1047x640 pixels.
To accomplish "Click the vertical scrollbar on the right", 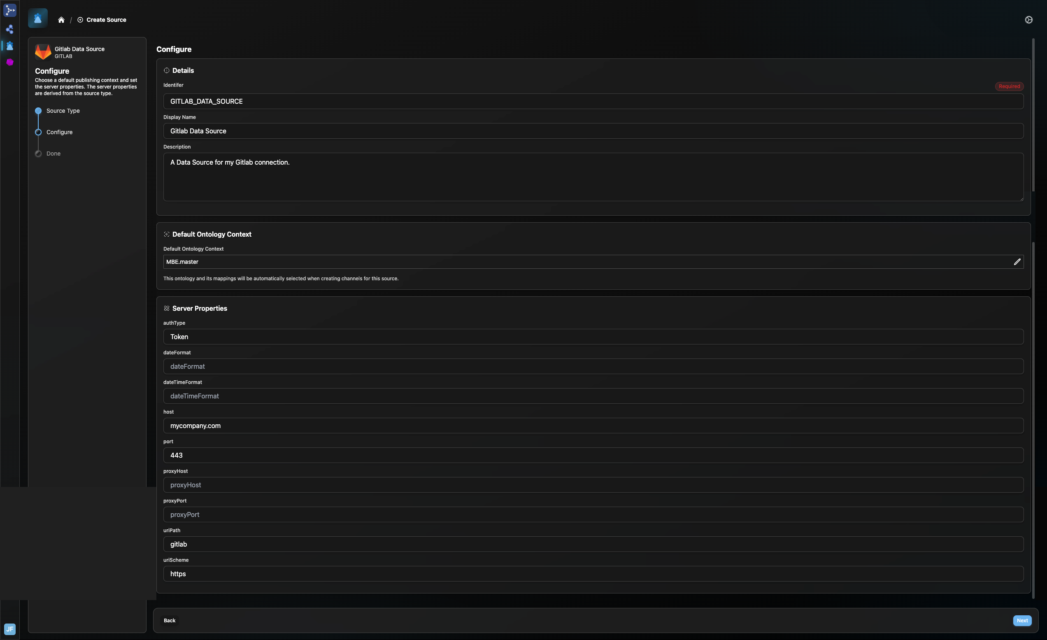I will click(x=1033, y=115).
